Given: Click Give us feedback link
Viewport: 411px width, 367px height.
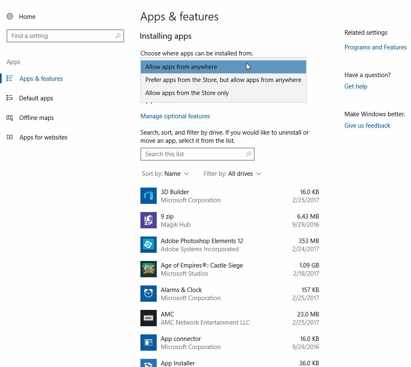Looking at the screenshot, I should click(x=367, y=126).
